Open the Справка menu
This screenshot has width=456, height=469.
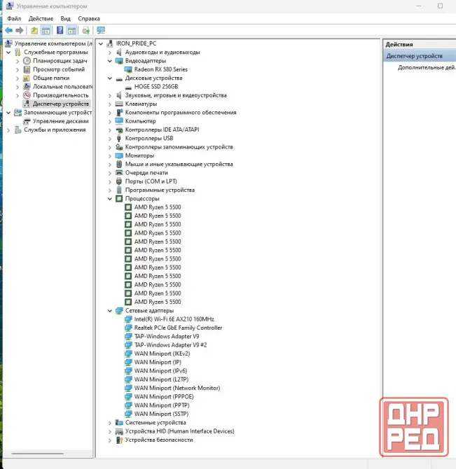[x=89, y=18]
